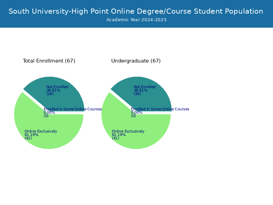Click the Academic Year 2024-2025 subtitle
The height and width of the screenshot is (205, 273).
click(x=136, y=20)
